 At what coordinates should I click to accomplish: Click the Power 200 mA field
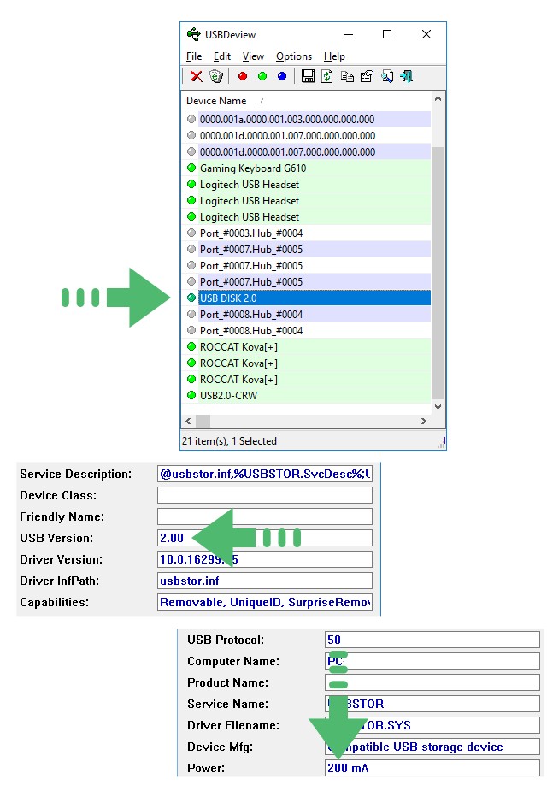pyautogui.click(x=432, y=768)
